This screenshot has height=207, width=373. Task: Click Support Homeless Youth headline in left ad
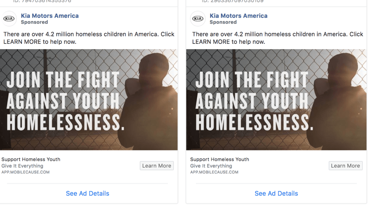pos(31,159)
